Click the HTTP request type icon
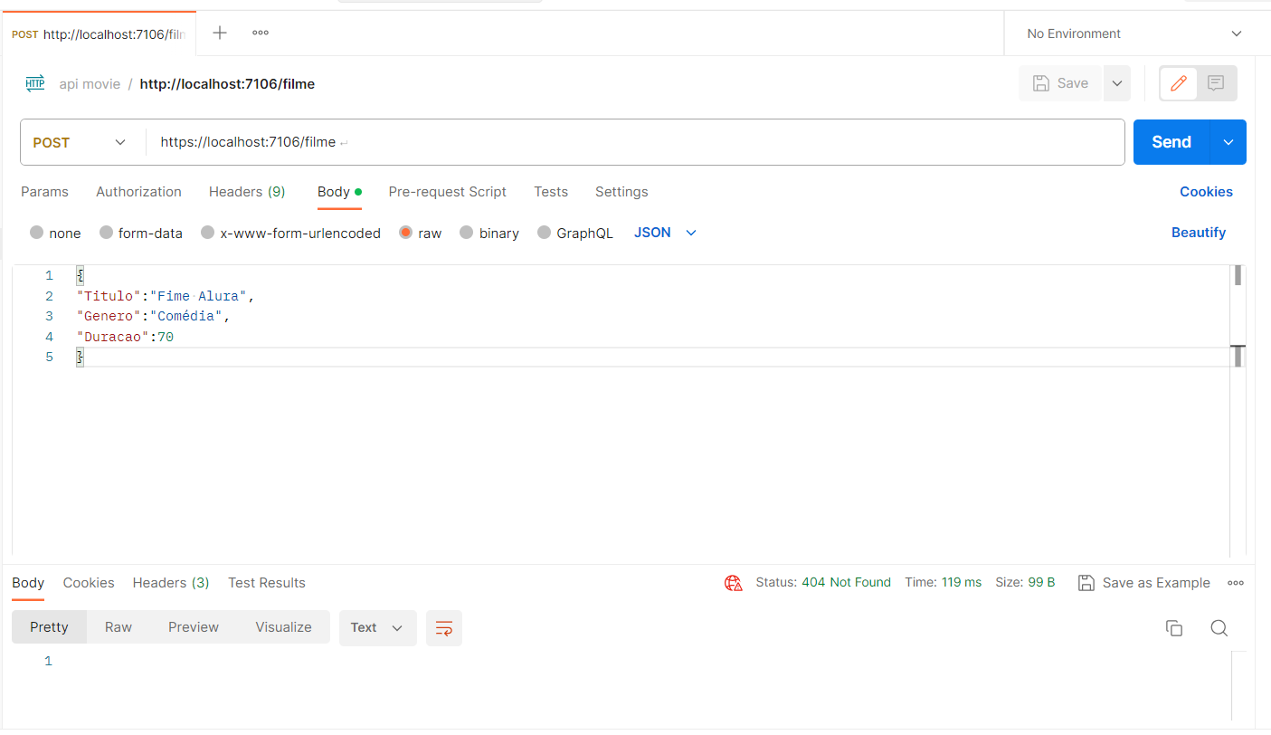The image size is (1271, 735). 35,83
